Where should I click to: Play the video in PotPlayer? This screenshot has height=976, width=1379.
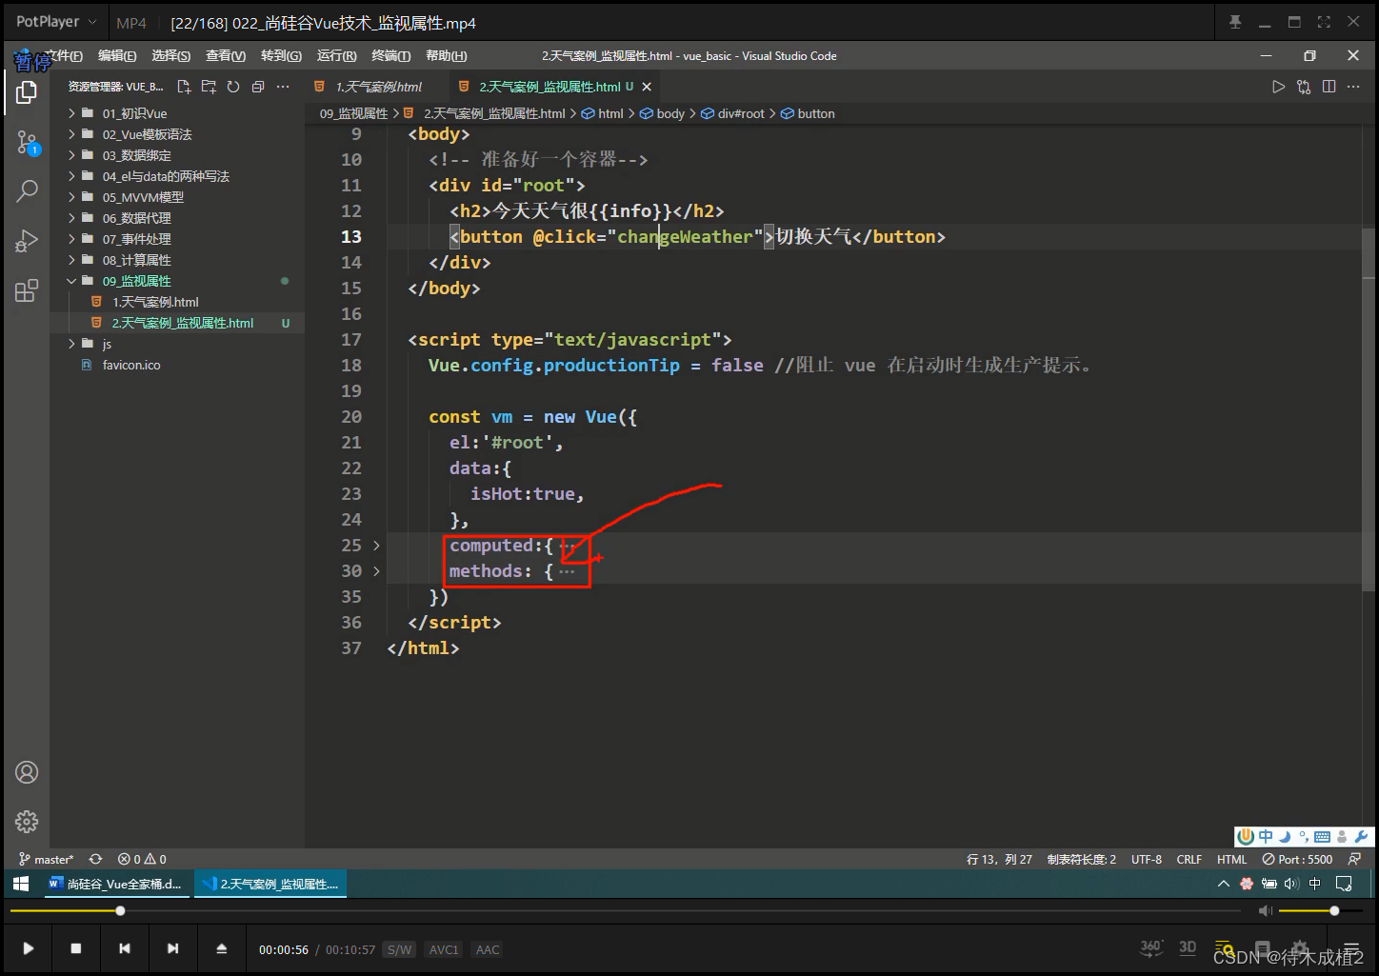point(29,948)
